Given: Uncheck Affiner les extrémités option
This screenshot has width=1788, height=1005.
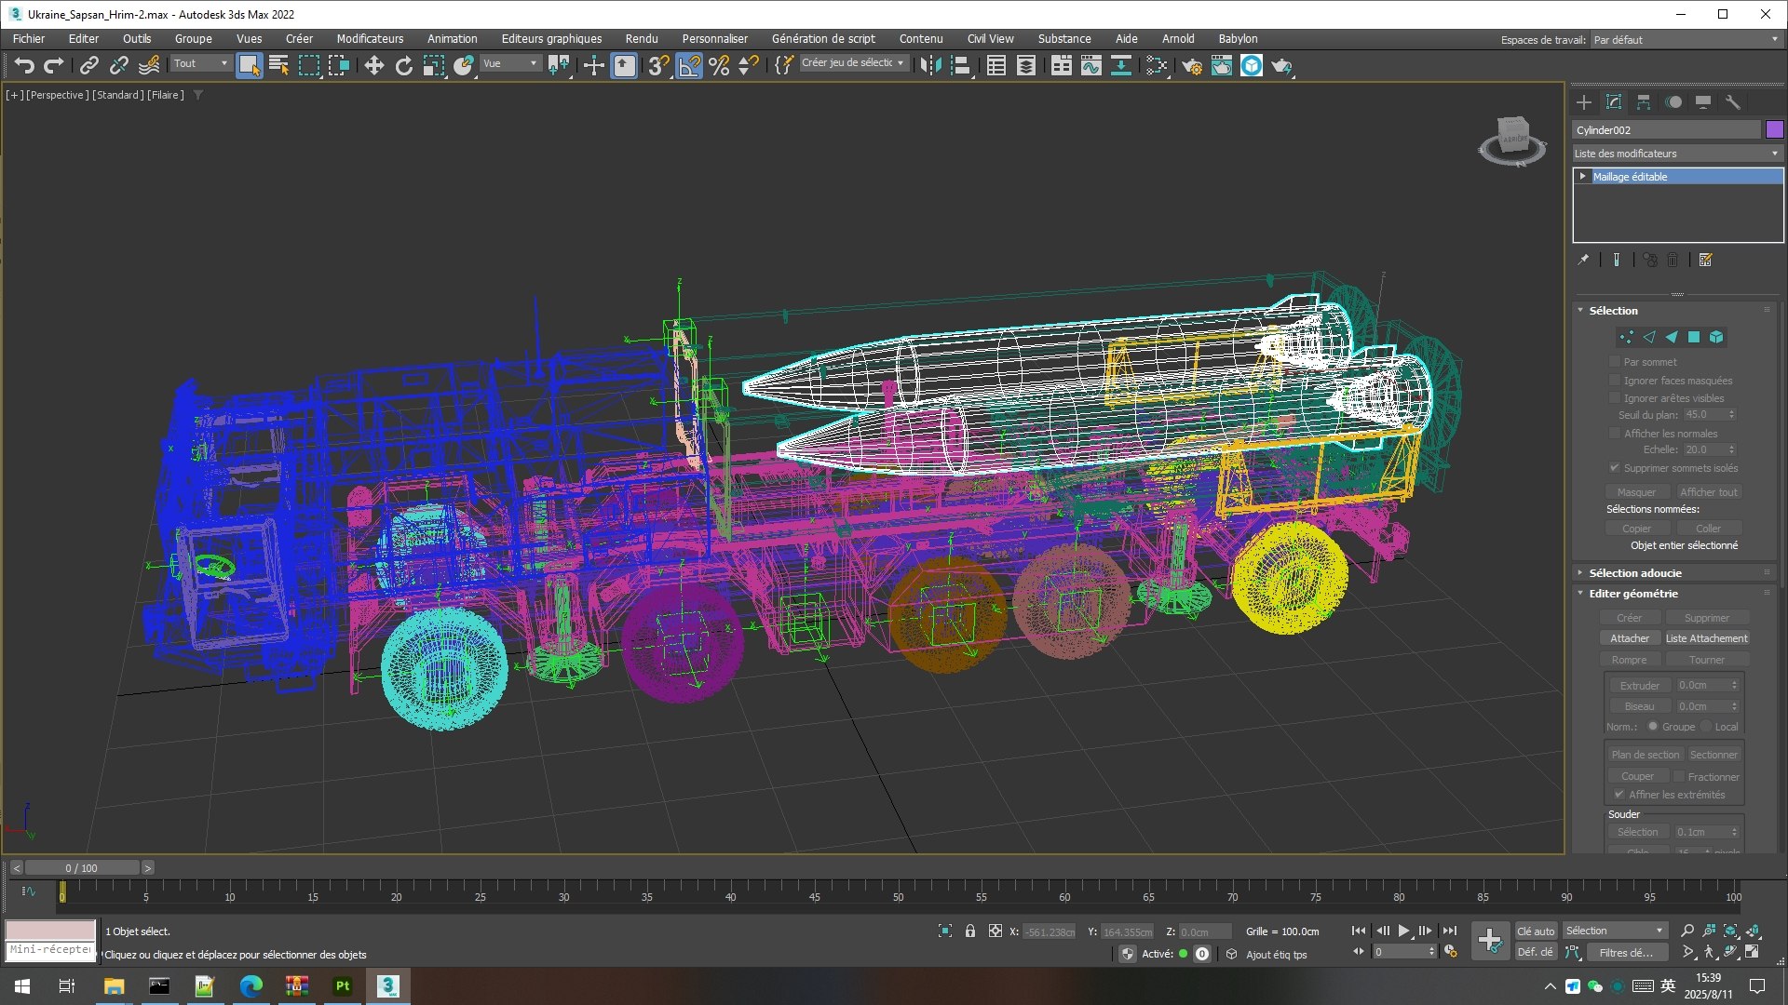Looking at the screenshot, I should (1619, 795).
